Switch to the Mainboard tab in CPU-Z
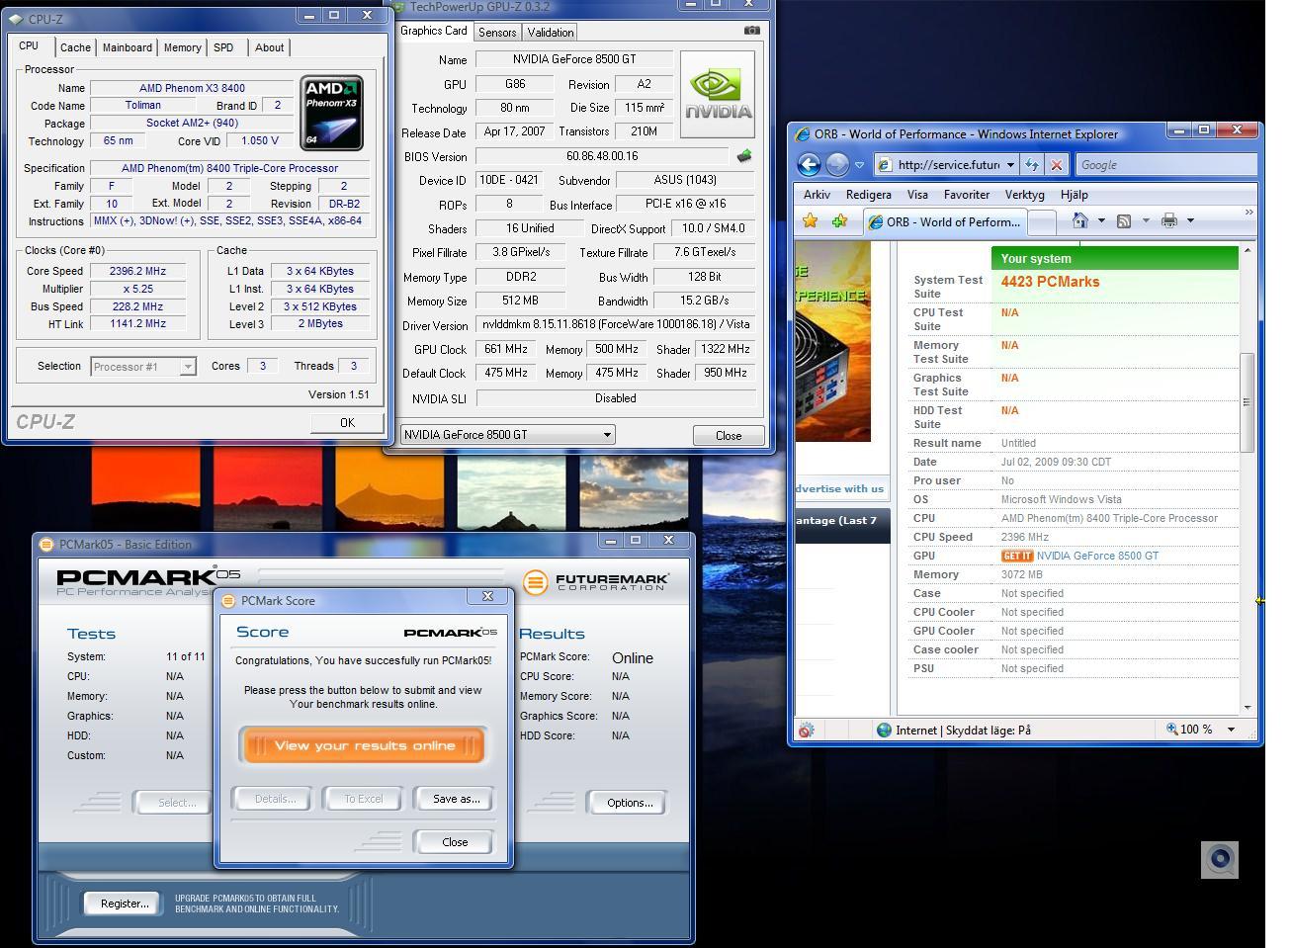This screenshot has height=948, width=1292. coord(128,47)
